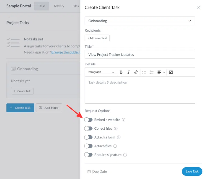This screenshot has height=179, width=206.
Task: Insert an image via the image icon
Action: click(x=171, y=72)
